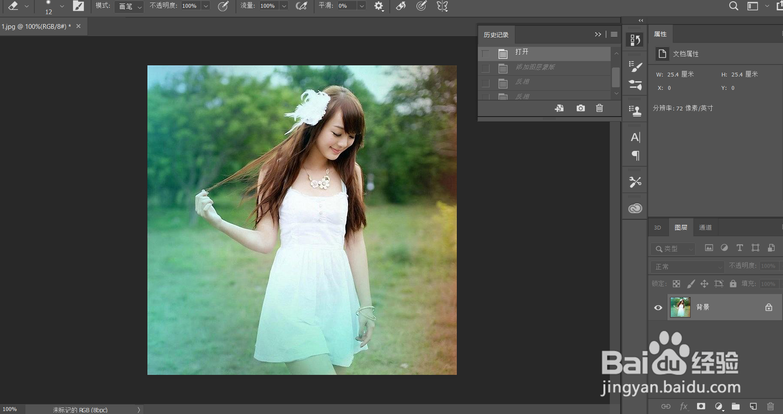Create new document from current state

pos(559,108)
